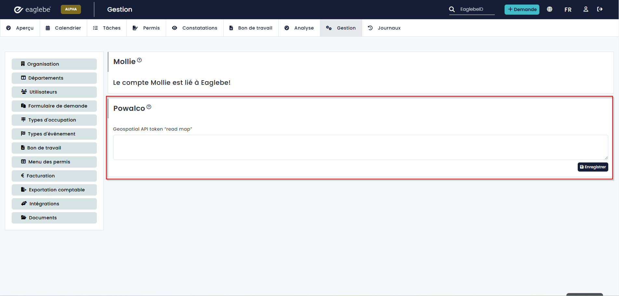Open Organisation settings
Image resolution: width=619 pixels, height=296 pixels.
tap(54, 64)
